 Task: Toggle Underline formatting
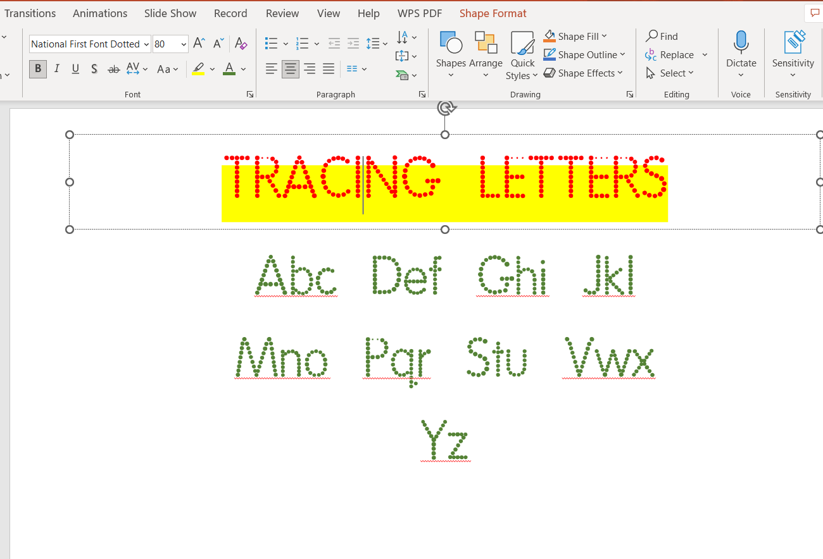(x=75, y=69)
